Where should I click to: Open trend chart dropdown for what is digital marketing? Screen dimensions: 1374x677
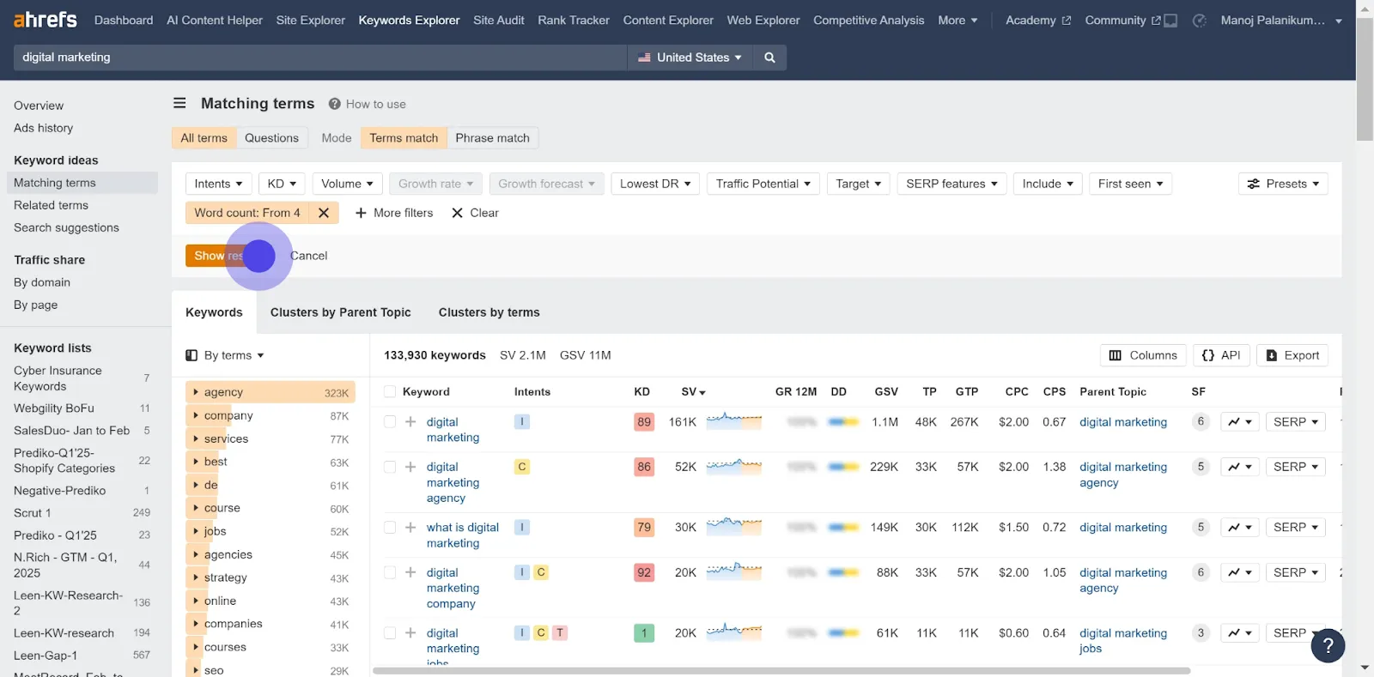pos(1240,528)
